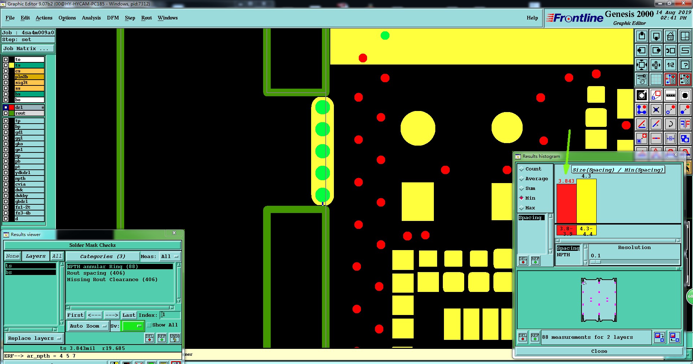
Task: Click the XY coordinate window icon
Action: coord(685,36)
